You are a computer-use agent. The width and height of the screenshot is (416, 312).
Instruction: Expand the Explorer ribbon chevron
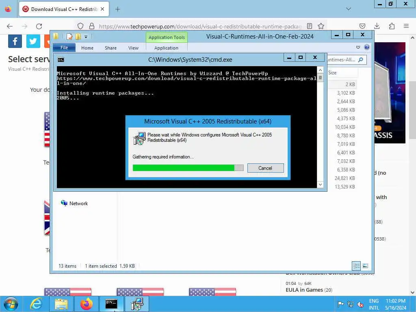(358, 47)
